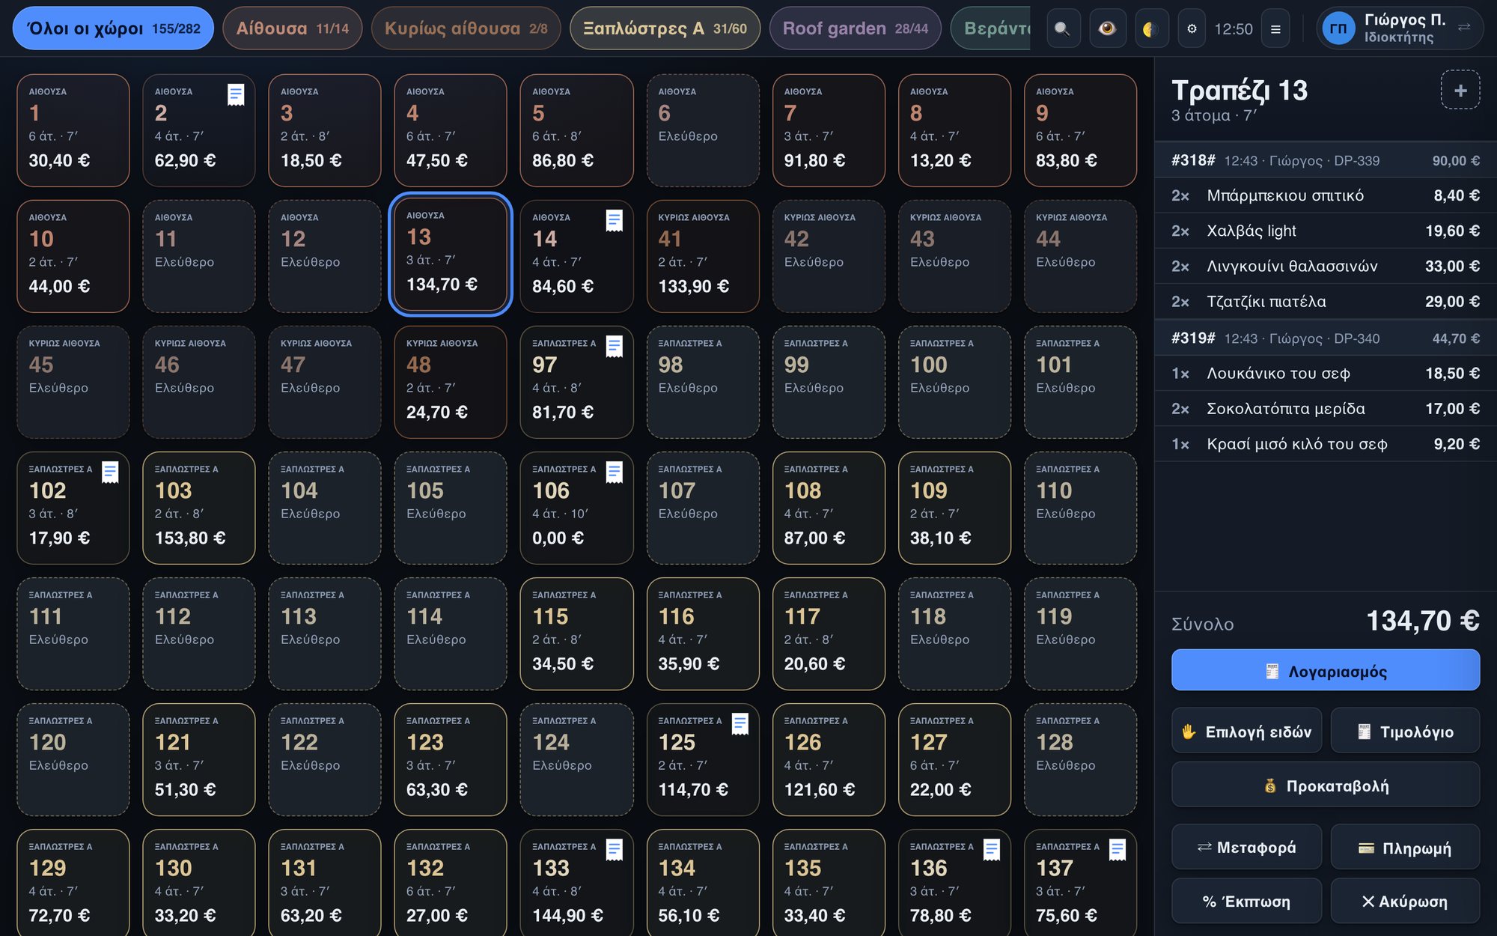Open receipt icon on table 102
This screenshot has width=1497, height=936.
coord(110,472)
